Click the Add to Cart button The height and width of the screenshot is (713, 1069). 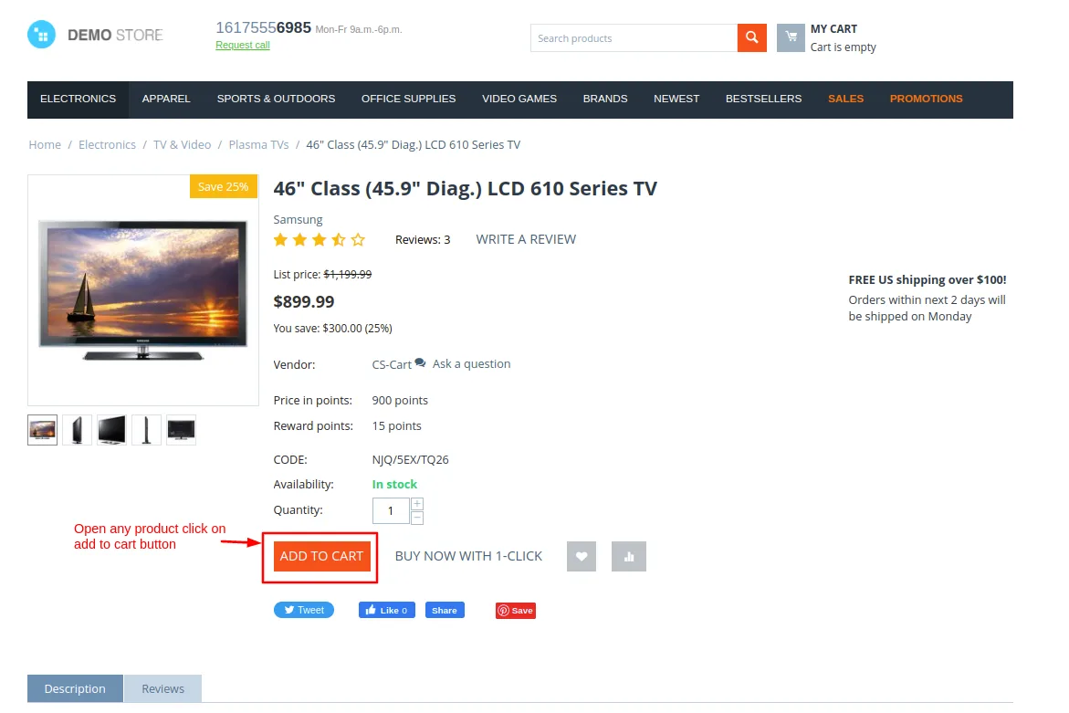click(x=321, y=556)
